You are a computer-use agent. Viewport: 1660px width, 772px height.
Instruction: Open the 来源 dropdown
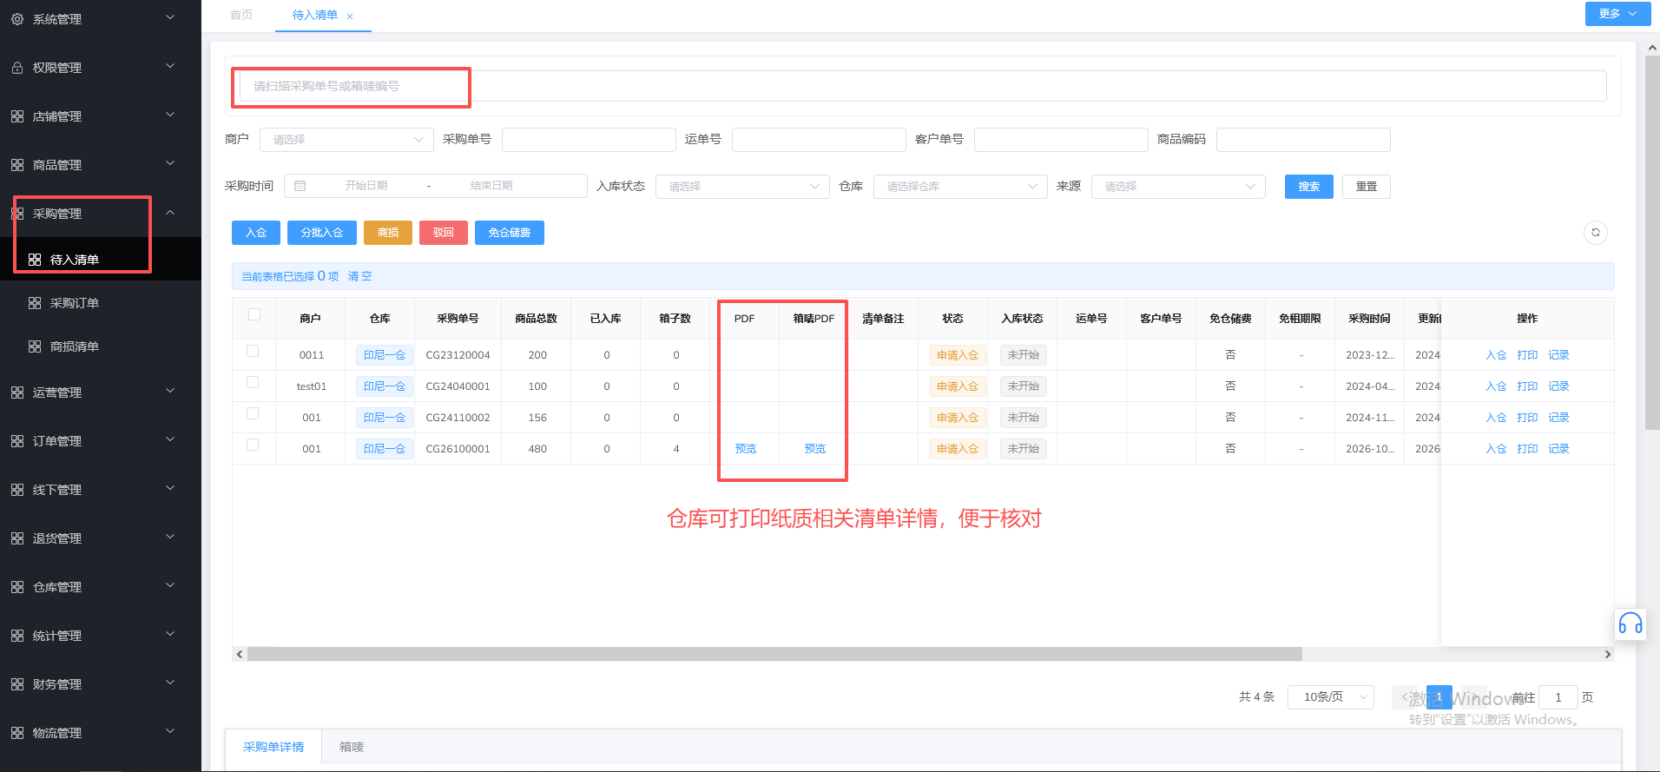[x=1178, y=186]
